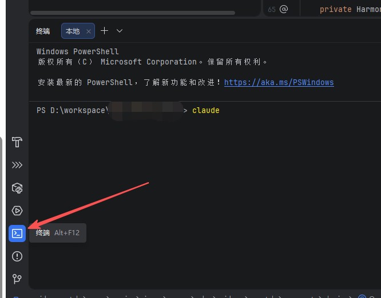Click line number 65 in editor gutter

[x=272, y=10]
